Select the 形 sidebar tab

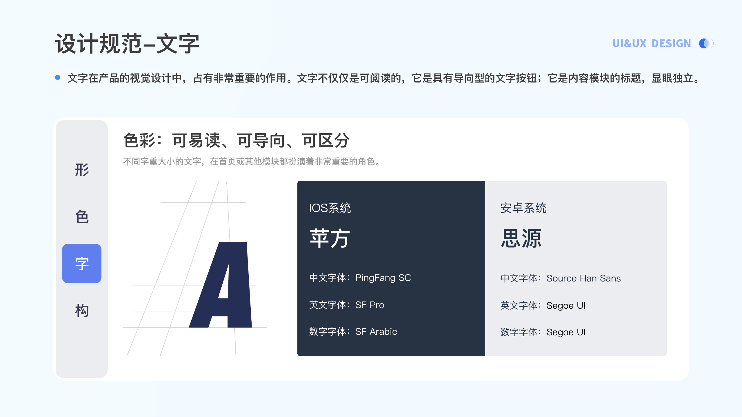(x=82, y=170)
